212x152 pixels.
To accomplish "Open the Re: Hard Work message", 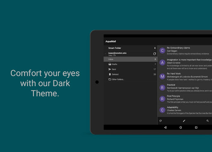I will 185,77.
